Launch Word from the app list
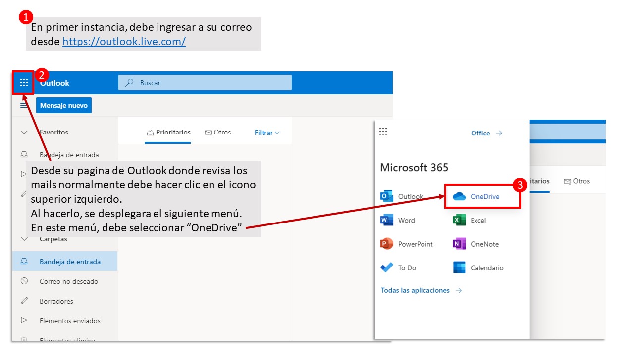This screenshot has height=356, width=634. click(x=398, y=220)
